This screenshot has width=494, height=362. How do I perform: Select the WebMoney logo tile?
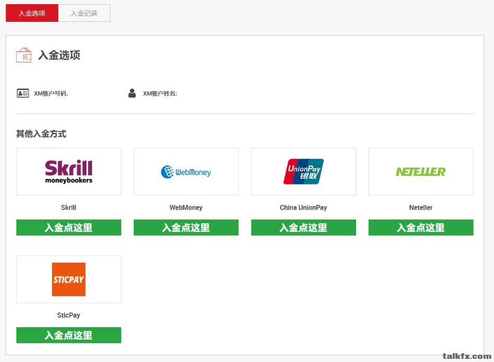pyautogui.click(x=186, y=172)
